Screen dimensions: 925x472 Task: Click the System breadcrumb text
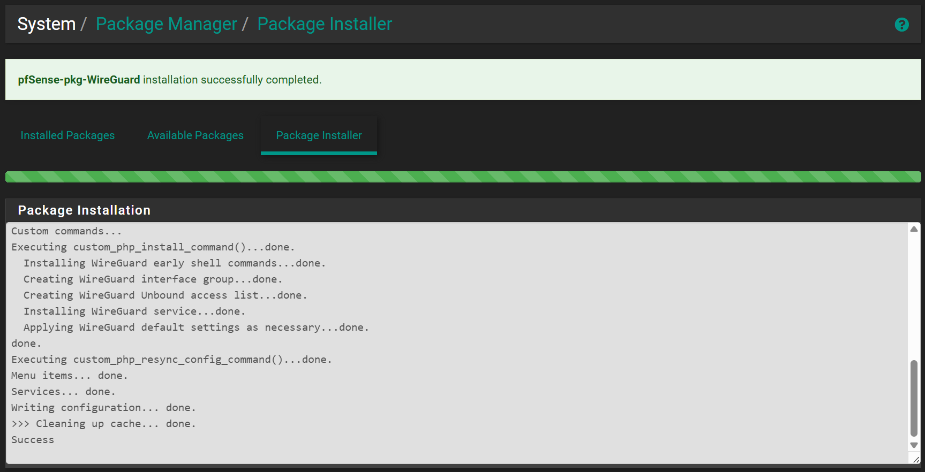click(x=47, y=24)
